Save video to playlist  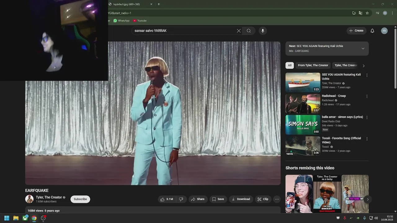[218, 199]
